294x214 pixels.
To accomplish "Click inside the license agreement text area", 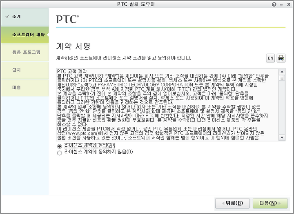I will point(167,105).
